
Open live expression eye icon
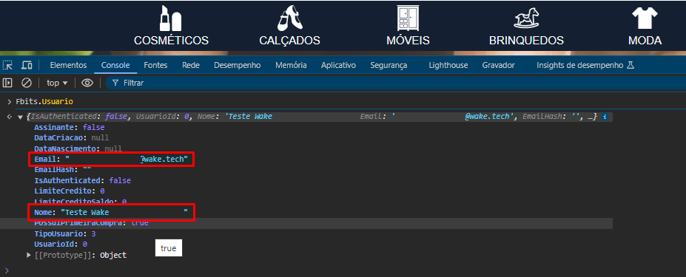tap(87, 83)
